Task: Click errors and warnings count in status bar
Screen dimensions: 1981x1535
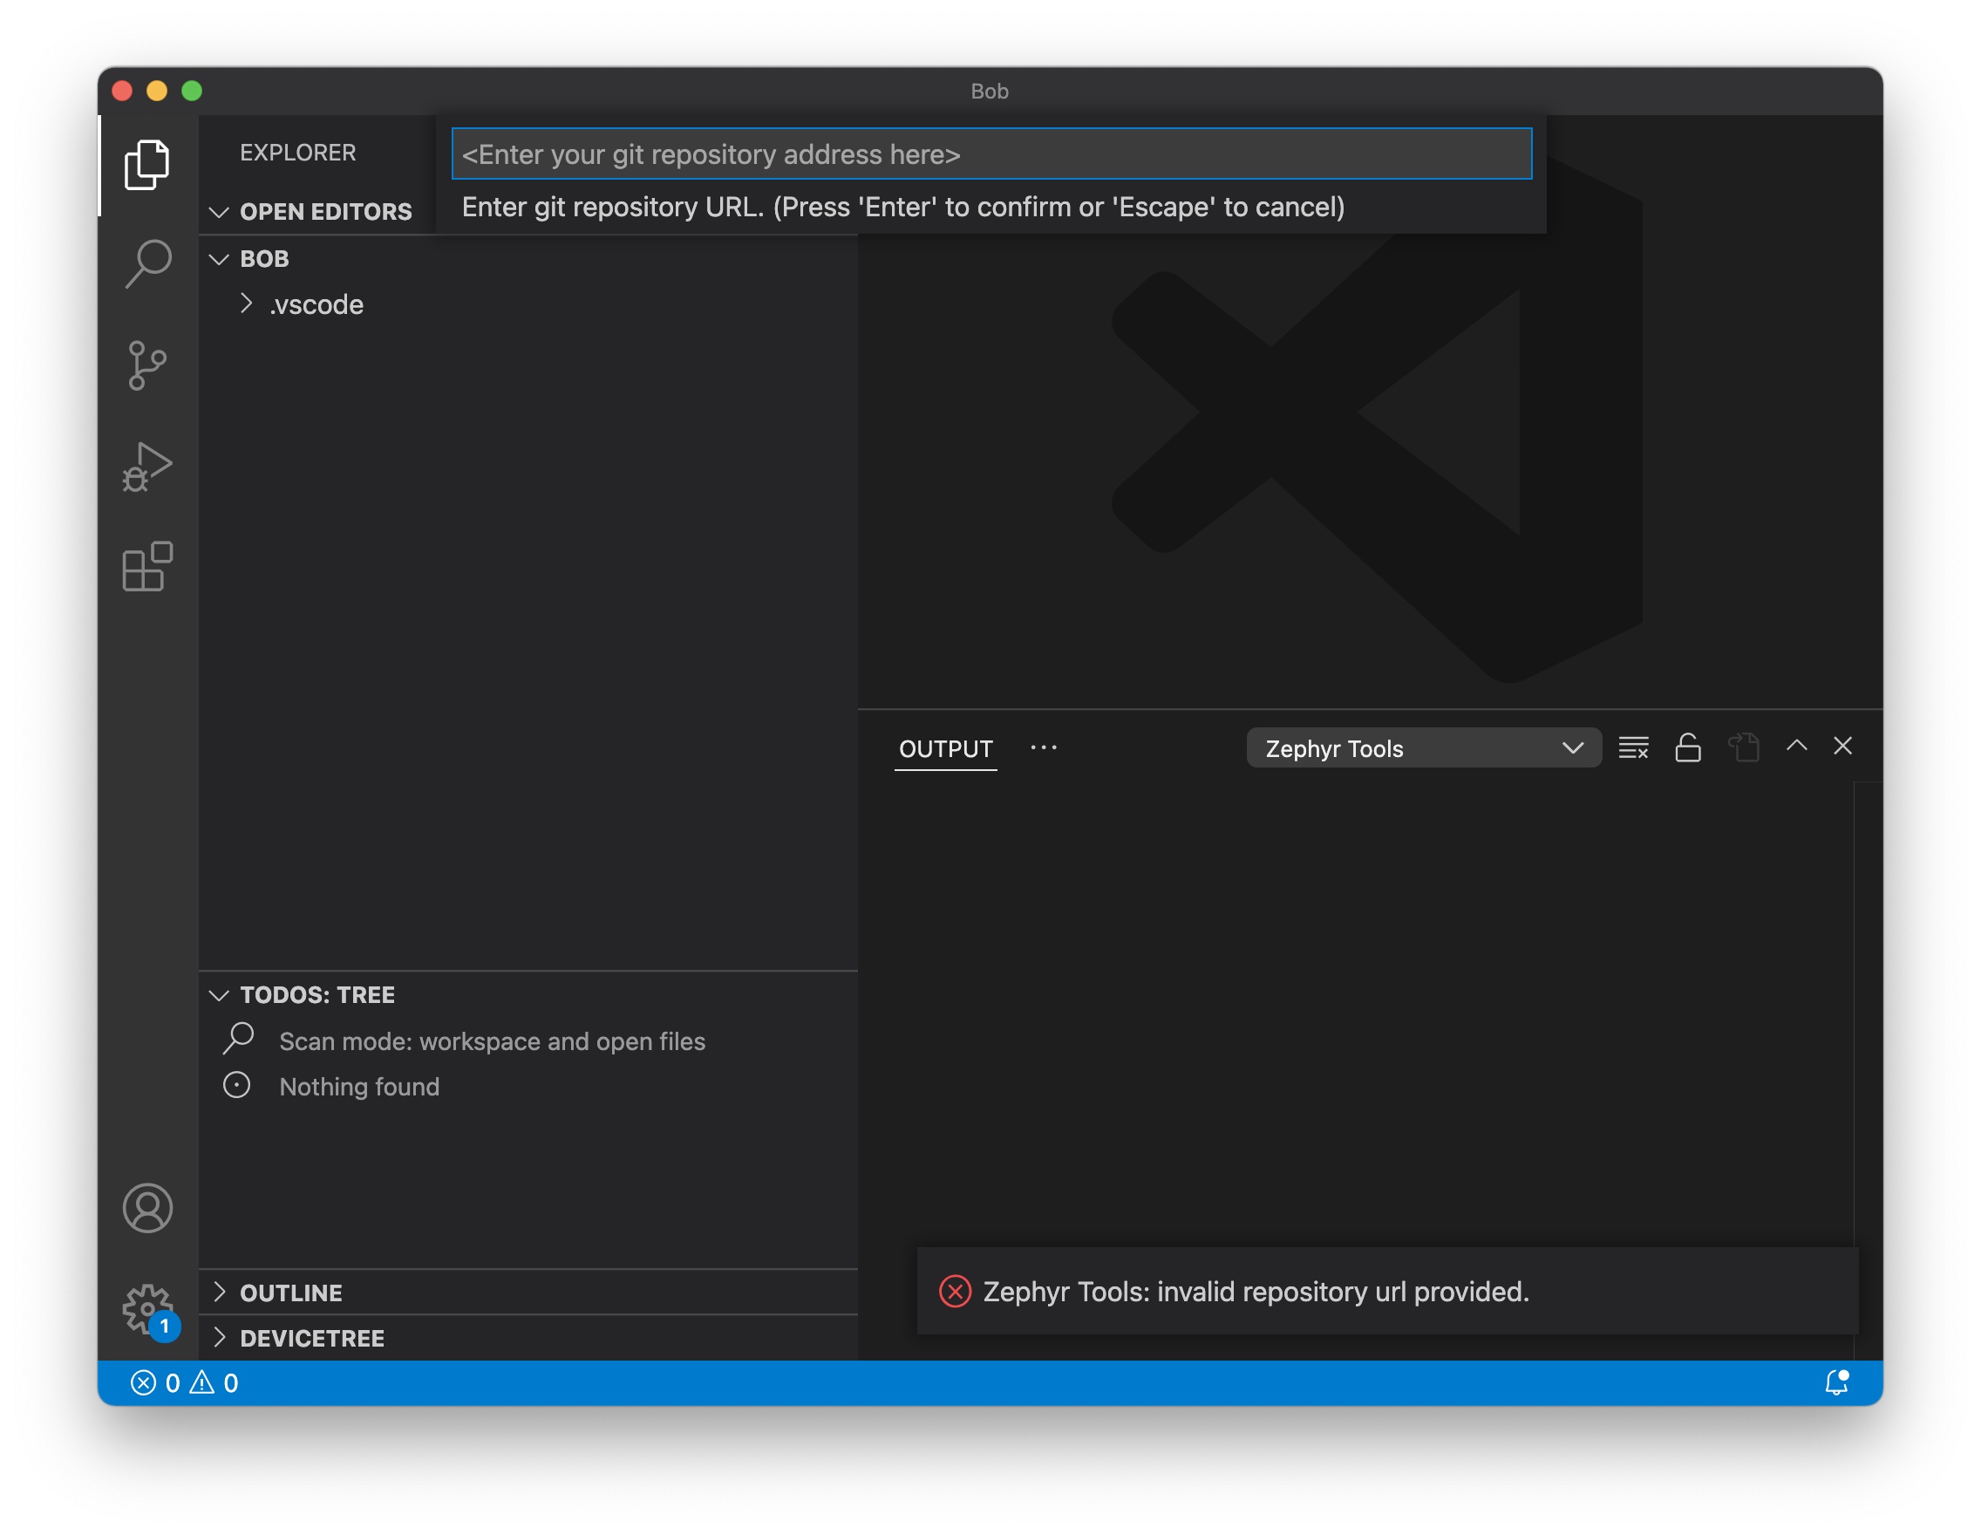Action: coord(184,1381)
